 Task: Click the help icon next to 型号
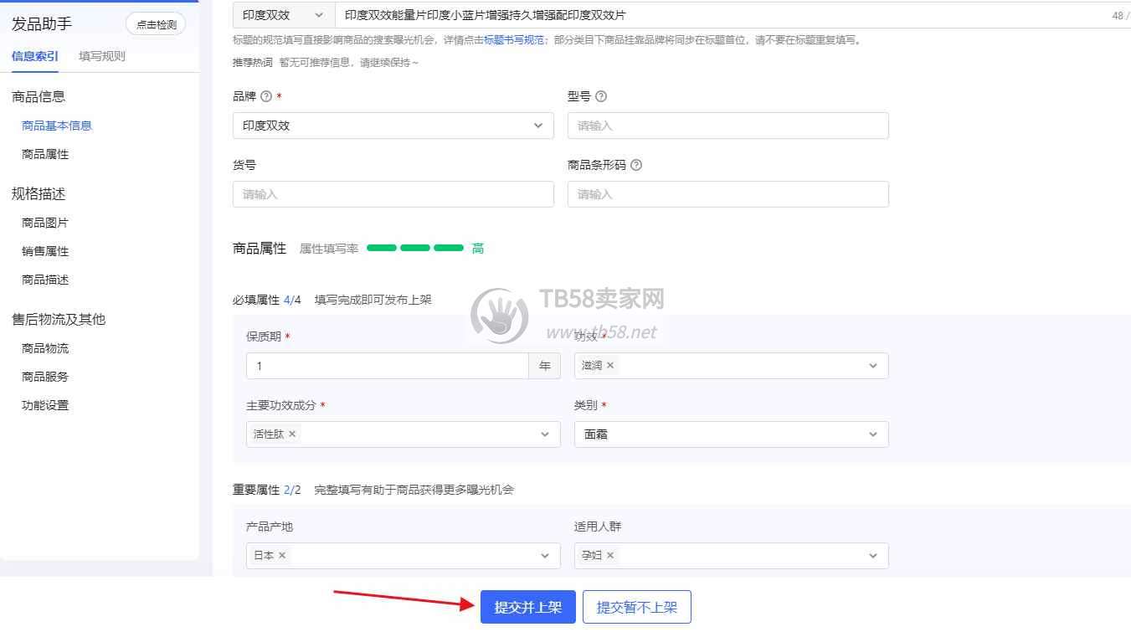click(x=601, y=96)
